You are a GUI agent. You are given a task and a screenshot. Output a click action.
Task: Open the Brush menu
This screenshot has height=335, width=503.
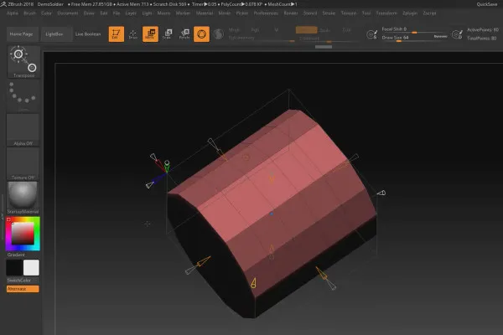pos(30,13)
